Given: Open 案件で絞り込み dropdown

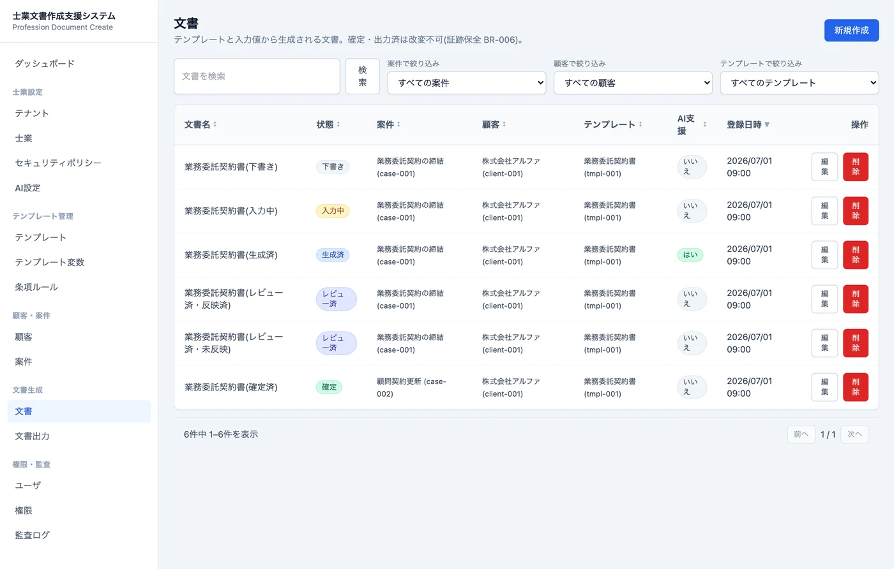Looking at the screenshot, I should pyautogui.click(x=467, y=83).
